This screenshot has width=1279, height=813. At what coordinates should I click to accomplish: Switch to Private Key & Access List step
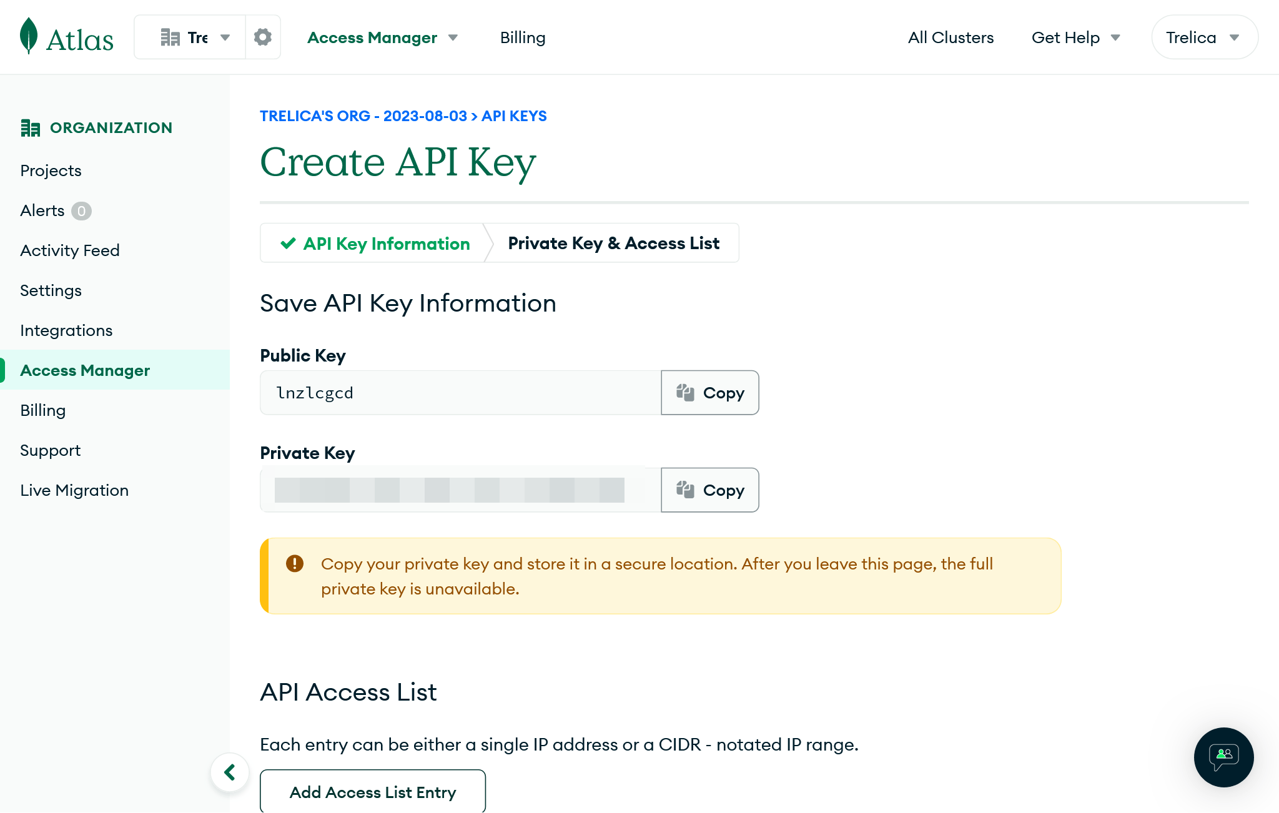(x=613, y=243)
